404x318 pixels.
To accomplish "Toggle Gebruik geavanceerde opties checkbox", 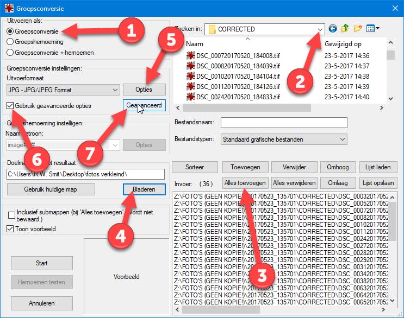I will [x=10, y=106].
